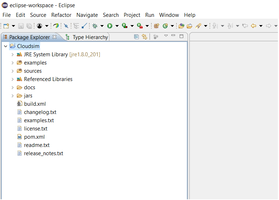Open the Run configurations dropdown arrow

pos(117,26)
